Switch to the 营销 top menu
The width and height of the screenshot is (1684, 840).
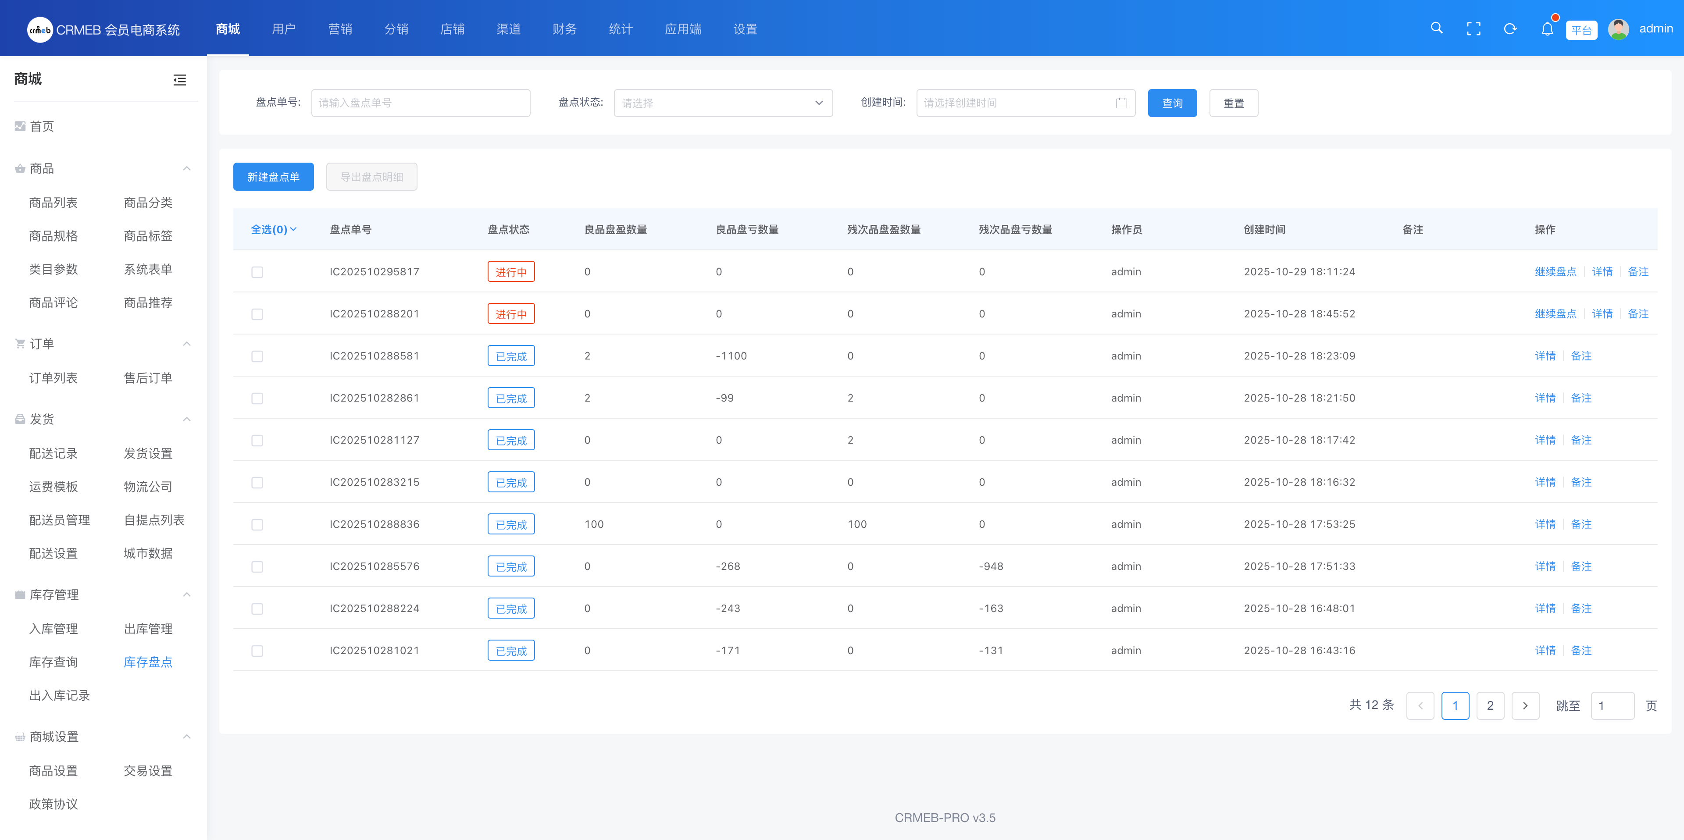[x=340, y=29]
